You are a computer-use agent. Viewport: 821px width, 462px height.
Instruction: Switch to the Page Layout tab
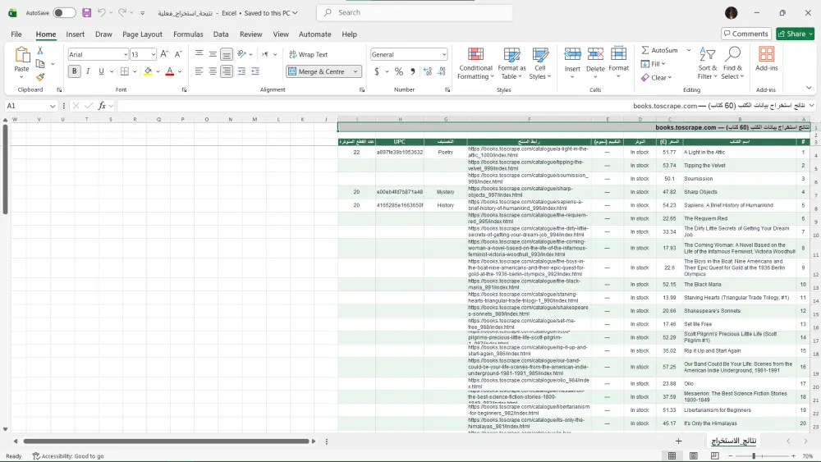[x=142, y=34]
